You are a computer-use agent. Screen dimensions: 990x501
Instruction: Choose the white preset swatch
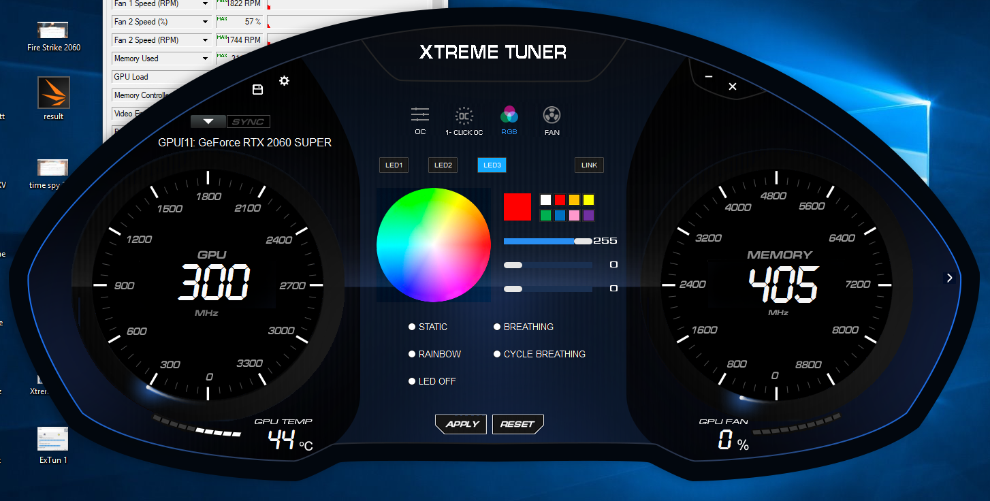545,199
